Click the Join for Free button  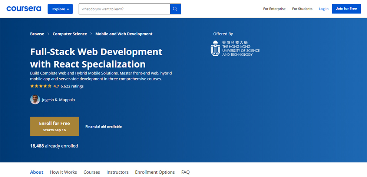coord(346,8)
